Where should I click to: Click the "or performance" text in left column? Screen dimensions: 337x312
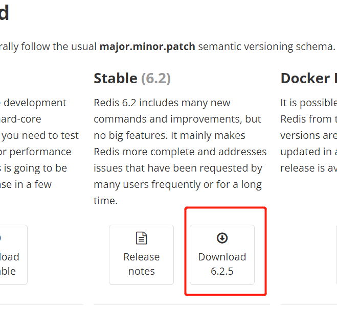37,152
